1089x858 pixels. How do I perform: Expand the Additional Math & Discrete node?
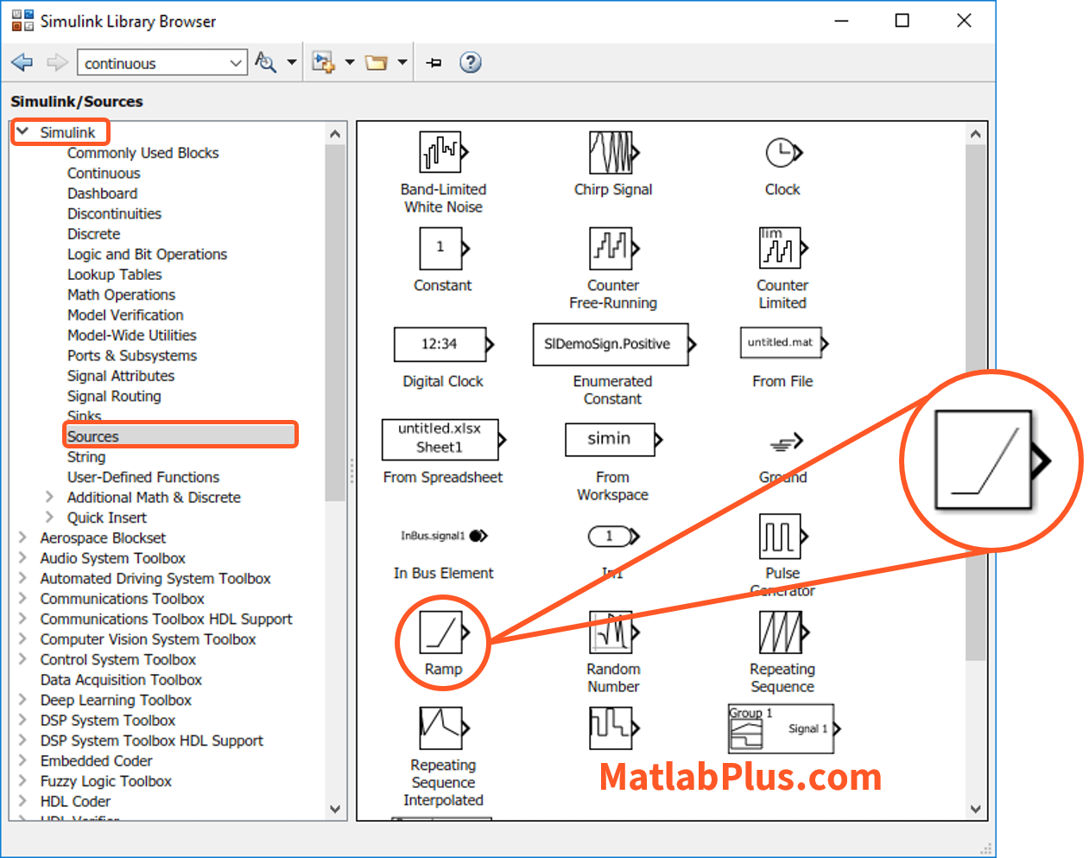tap(50, 497)
